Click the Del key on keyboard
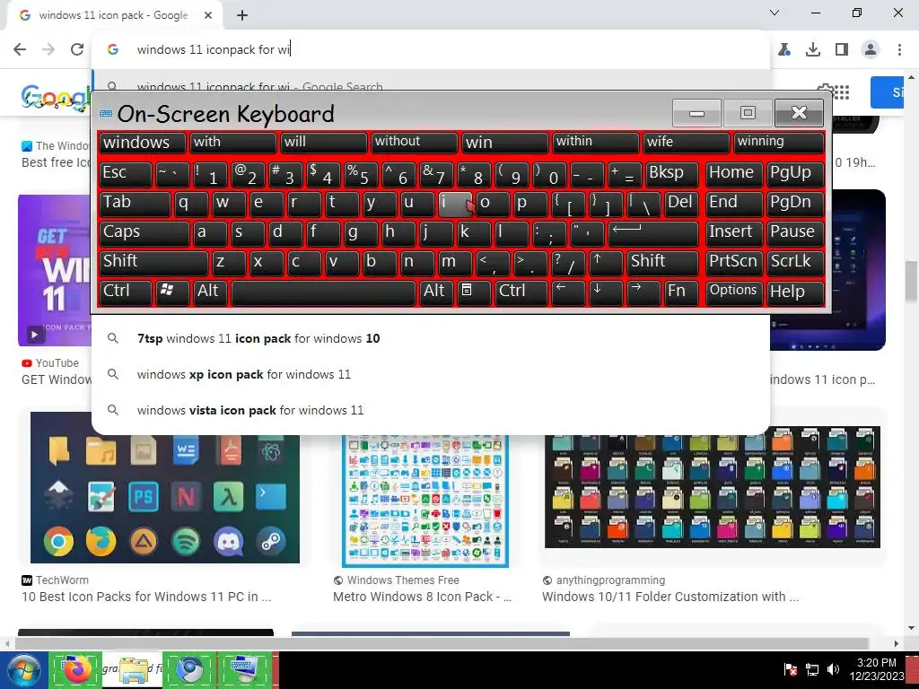 [682, 204]
